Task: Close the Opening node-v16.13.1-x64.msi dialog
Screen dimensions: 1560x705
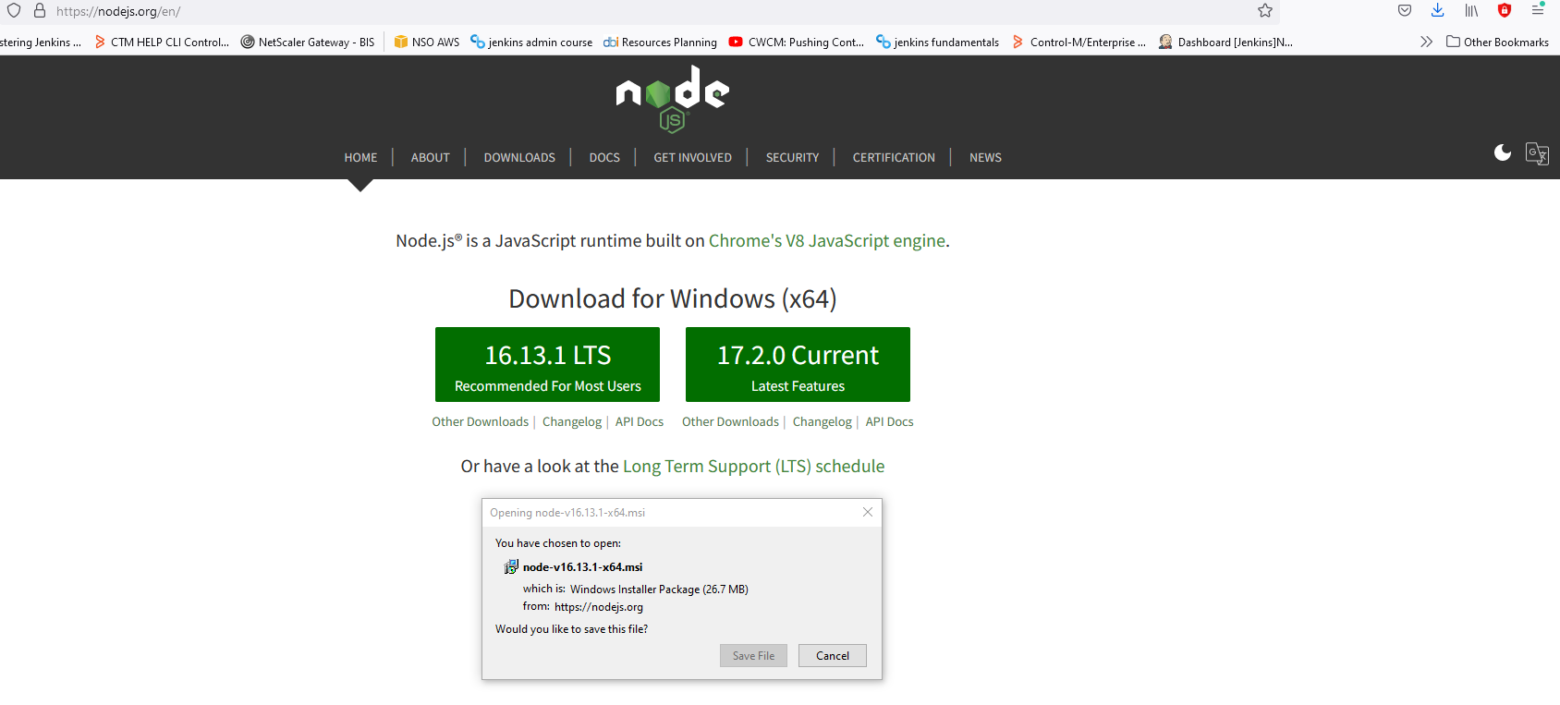Action: pos(868,512)
